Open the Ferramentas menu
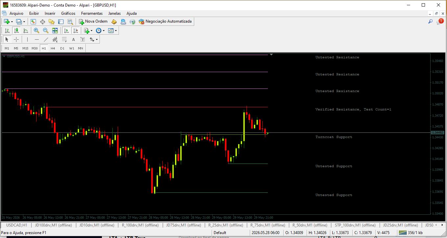The image size is (447, 238). pos(92,13)
